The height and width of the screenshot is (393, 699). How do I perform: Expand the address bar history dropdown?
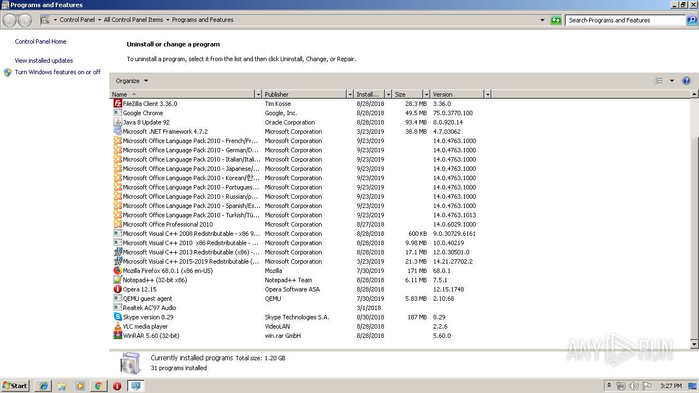point(542,20)
